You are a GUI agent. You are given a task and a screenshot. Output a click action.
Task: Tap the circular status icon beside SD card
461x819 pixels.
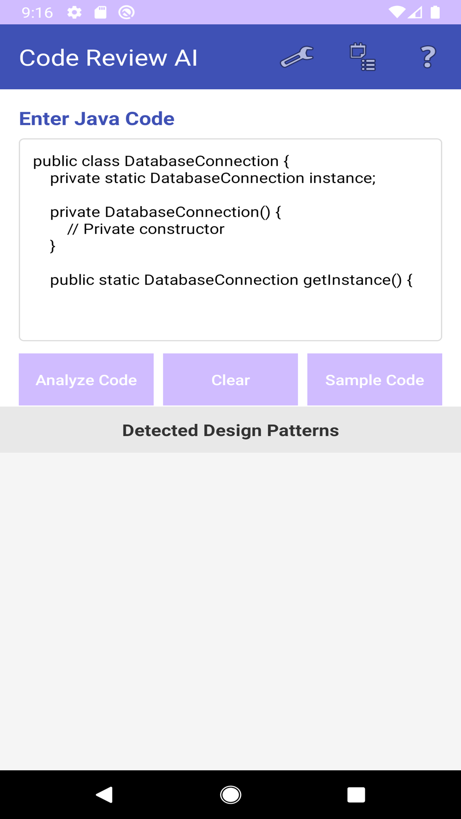click(126, 12)
